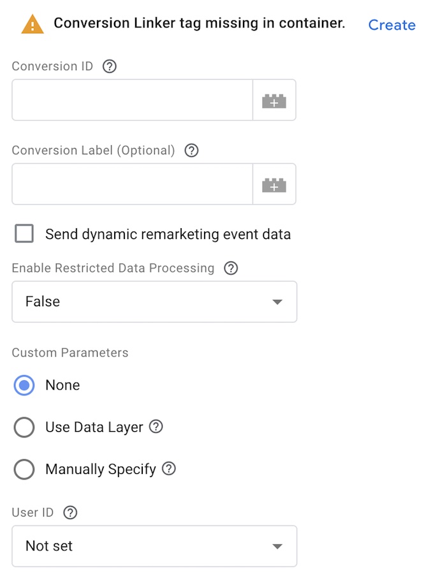
Task: Choose the Use Data Layer radio button
Action: [x=24, y=427]
